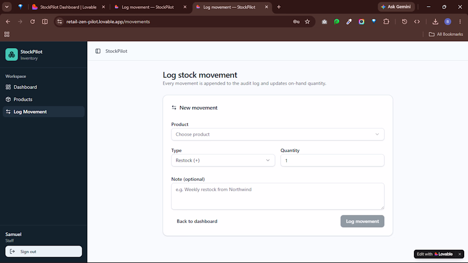Screen dimensions: 468x263
Task: Submit with Log movement button
Action: [x=362, y=221]
